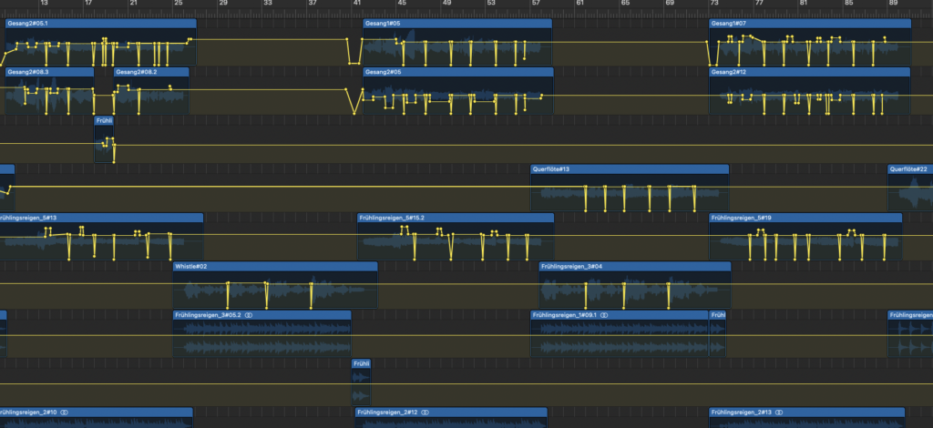Select the Gesang2#05.1 audio region
The image size is (933, 428).
(x=100, y=42)
